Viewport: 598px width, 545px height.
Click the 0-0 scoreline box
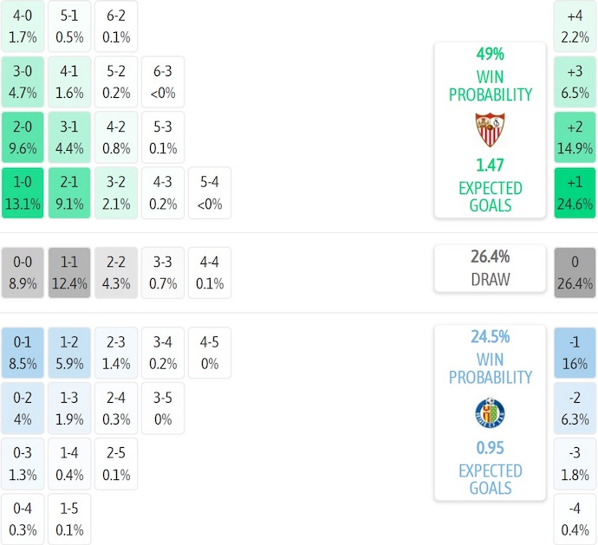(x=23, y=272)
